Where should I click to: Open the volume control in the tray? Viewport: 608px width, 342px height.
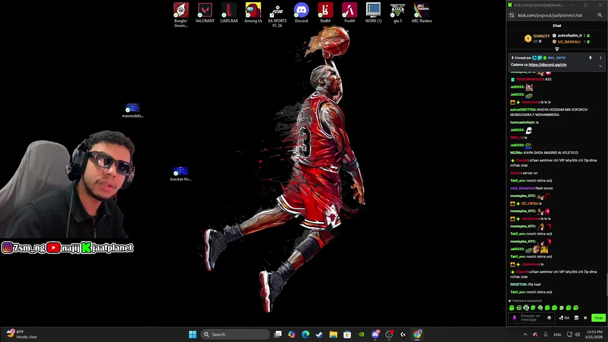tap(577, 334)
